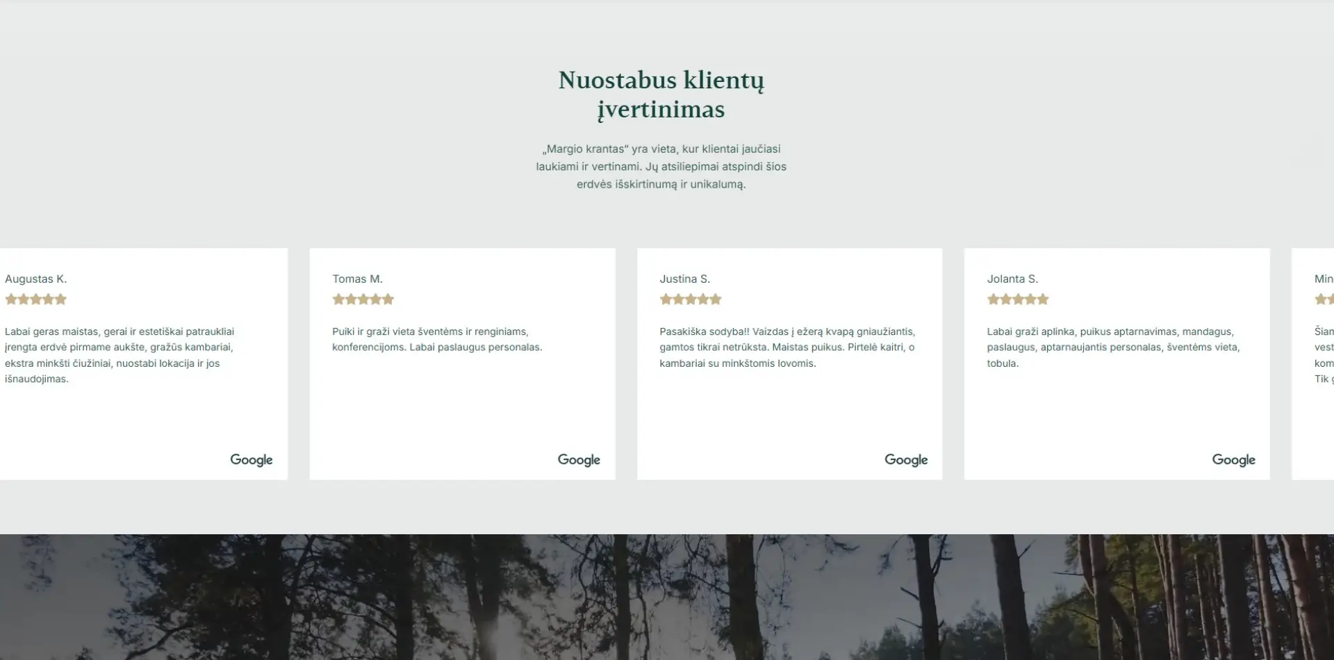Click the heading Nuostabus klientų įvertinimas
1334x660 pixels.
coord(661,94)
